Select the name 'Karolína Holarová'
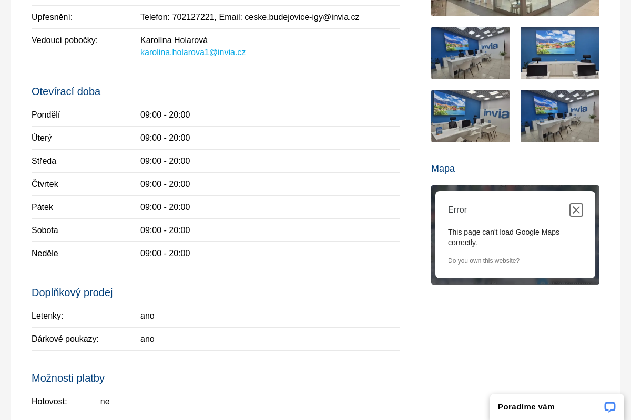This screenshot has width=631, height=420. pyautogui.click(x=174, y=40)
